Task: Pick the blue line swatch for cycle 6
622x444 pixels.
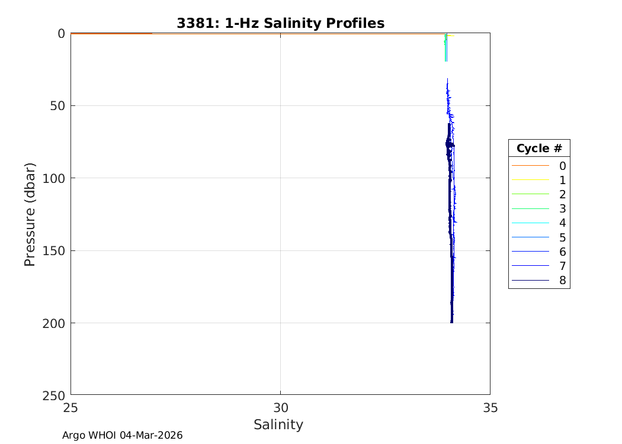Action: click(530, 252)
